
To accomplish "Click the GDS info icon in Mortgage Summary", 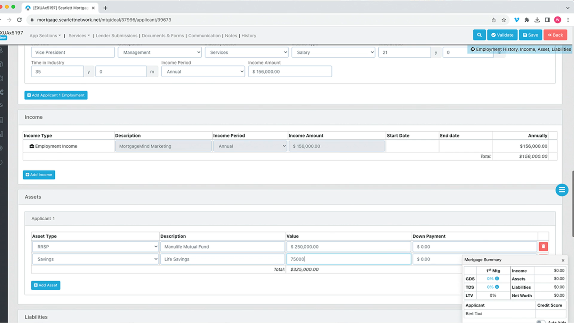I will (x=497, y=279).
